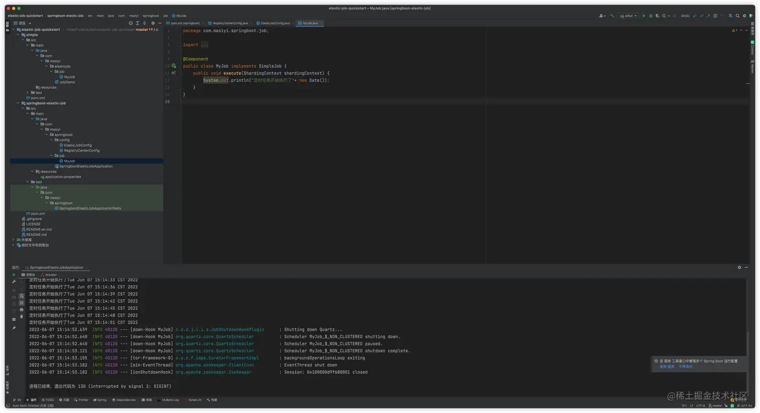Collapse the simple module folder
Viewport: 760px width, 413px height.
[x=18, y=35]
